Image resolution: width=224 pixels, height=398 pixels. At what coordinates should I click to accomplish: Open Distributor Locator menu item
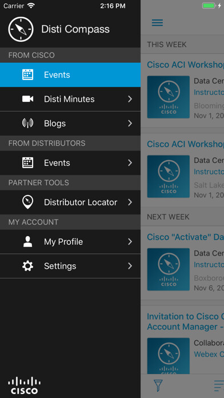[70, 202]
